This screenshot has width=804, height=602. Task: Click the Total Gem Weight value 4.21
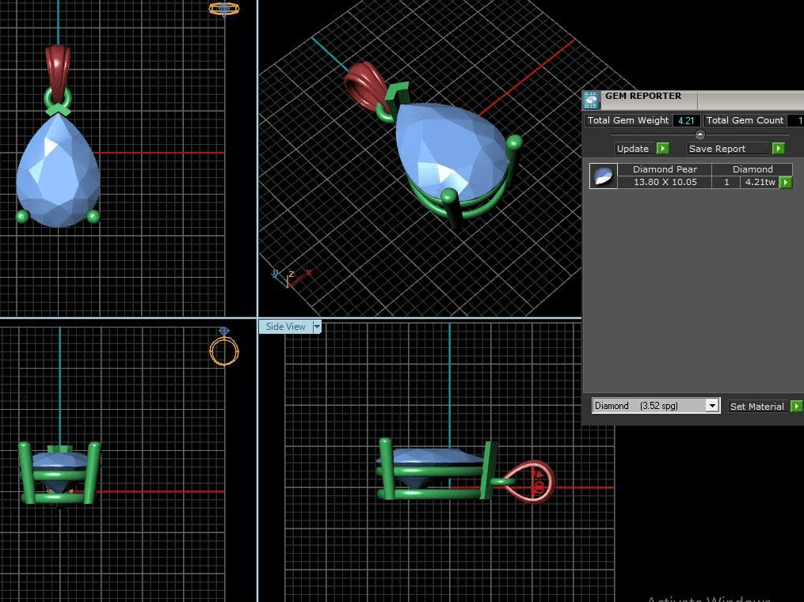[x=686, y=120]
